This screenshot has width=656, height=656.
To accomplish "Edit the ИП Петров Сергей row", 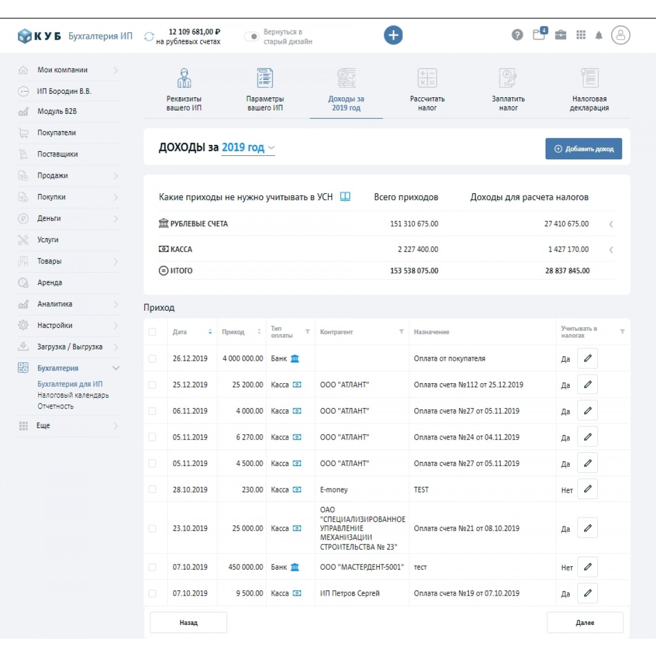I will pyautogui.click(x=588, y=593).
